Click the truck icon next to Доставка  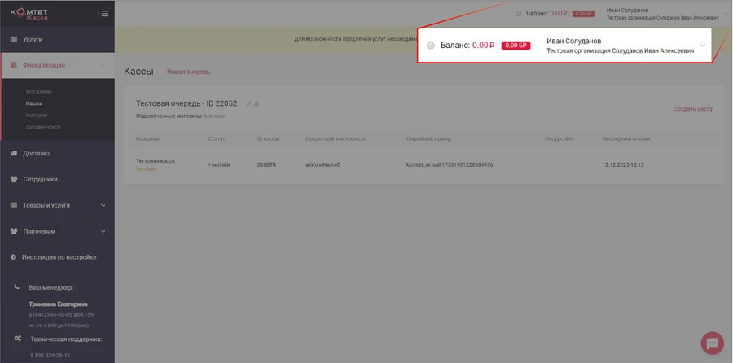[x=14, y=153]
